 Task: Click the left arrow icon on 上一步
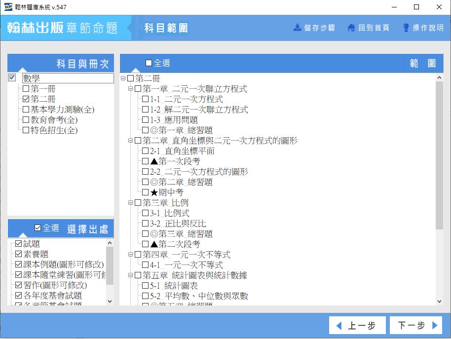[339, 326]
